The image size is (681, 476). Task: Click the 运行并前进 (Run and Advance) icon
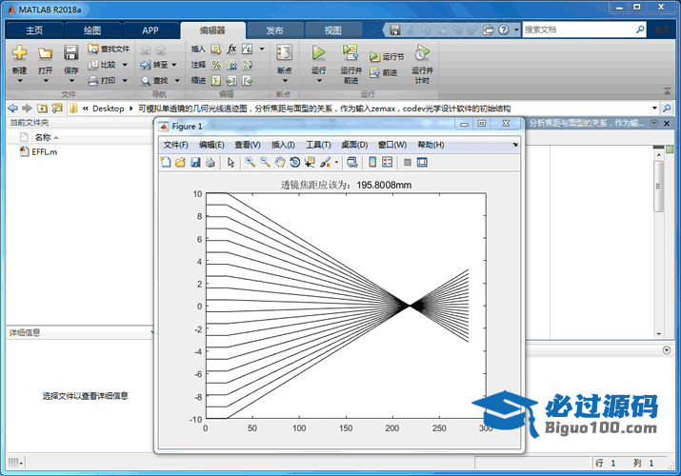click(351, 52)
